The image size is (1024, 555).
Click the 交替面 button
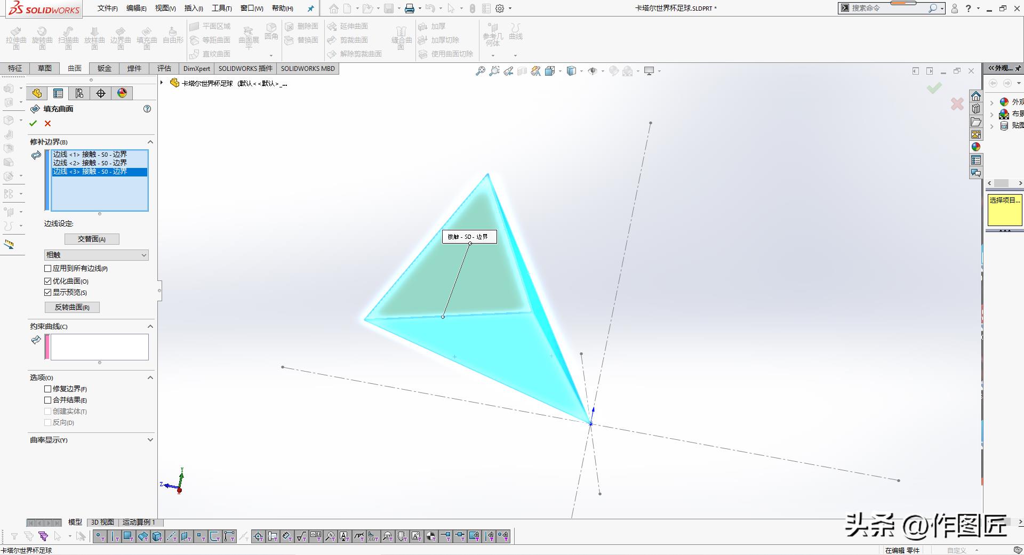pos(92,239)
